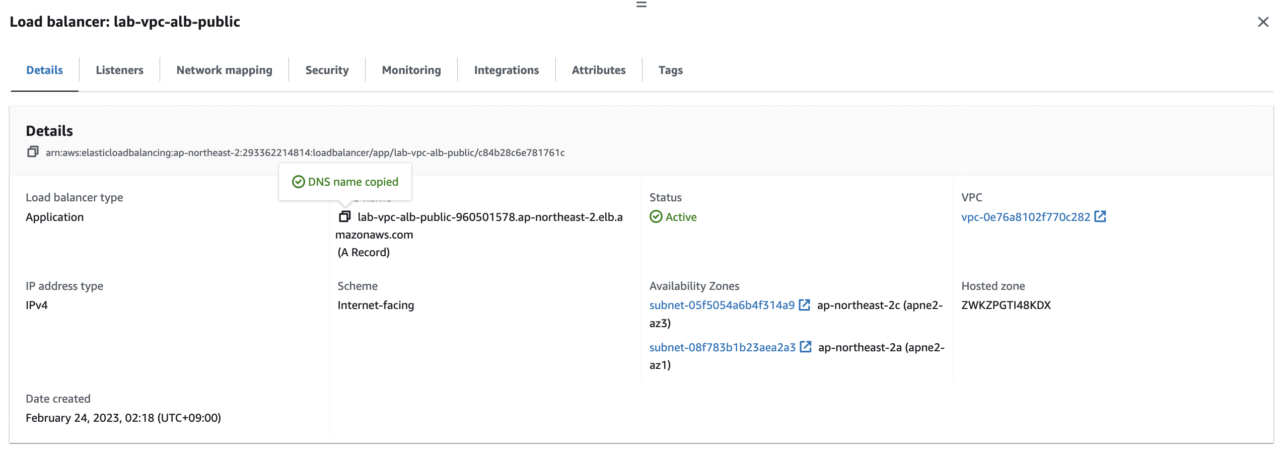The height and width of the screenshot is (461, 1286).
Task: Close the load balancer panel
Action: (x=1263, y=22)
